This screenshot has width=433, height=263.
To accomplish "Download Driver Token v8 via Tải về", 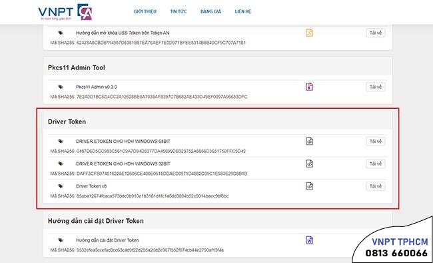I will (x=376, y=186).
